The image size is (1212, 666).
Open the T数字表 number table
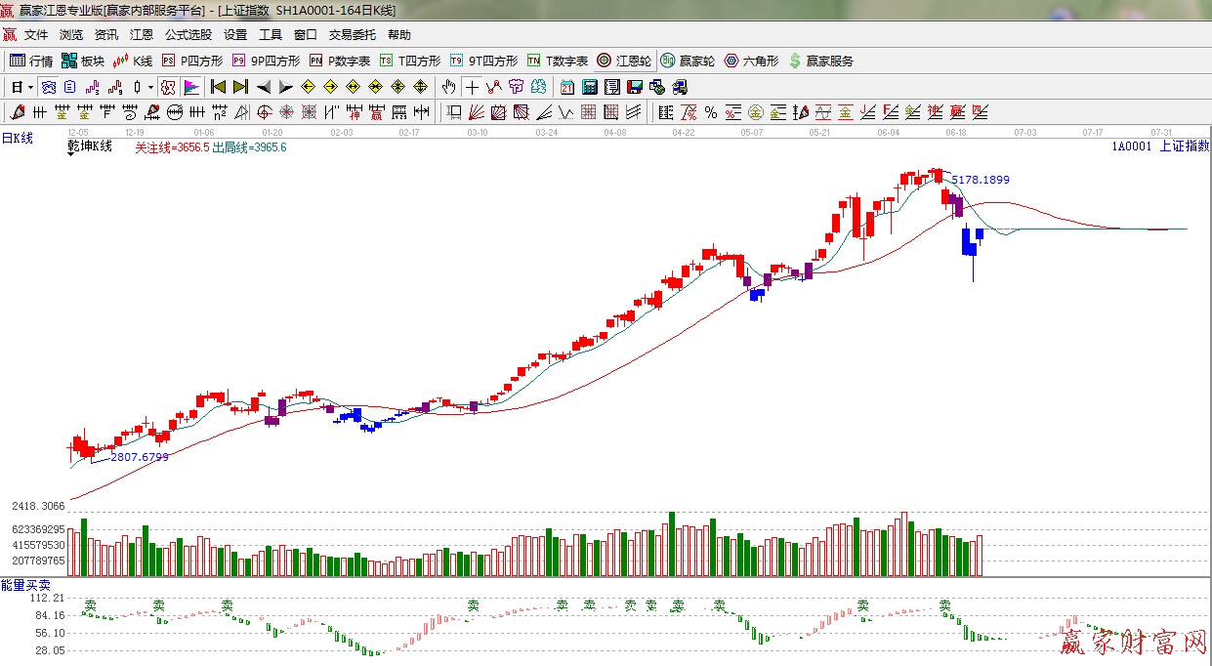558,61
